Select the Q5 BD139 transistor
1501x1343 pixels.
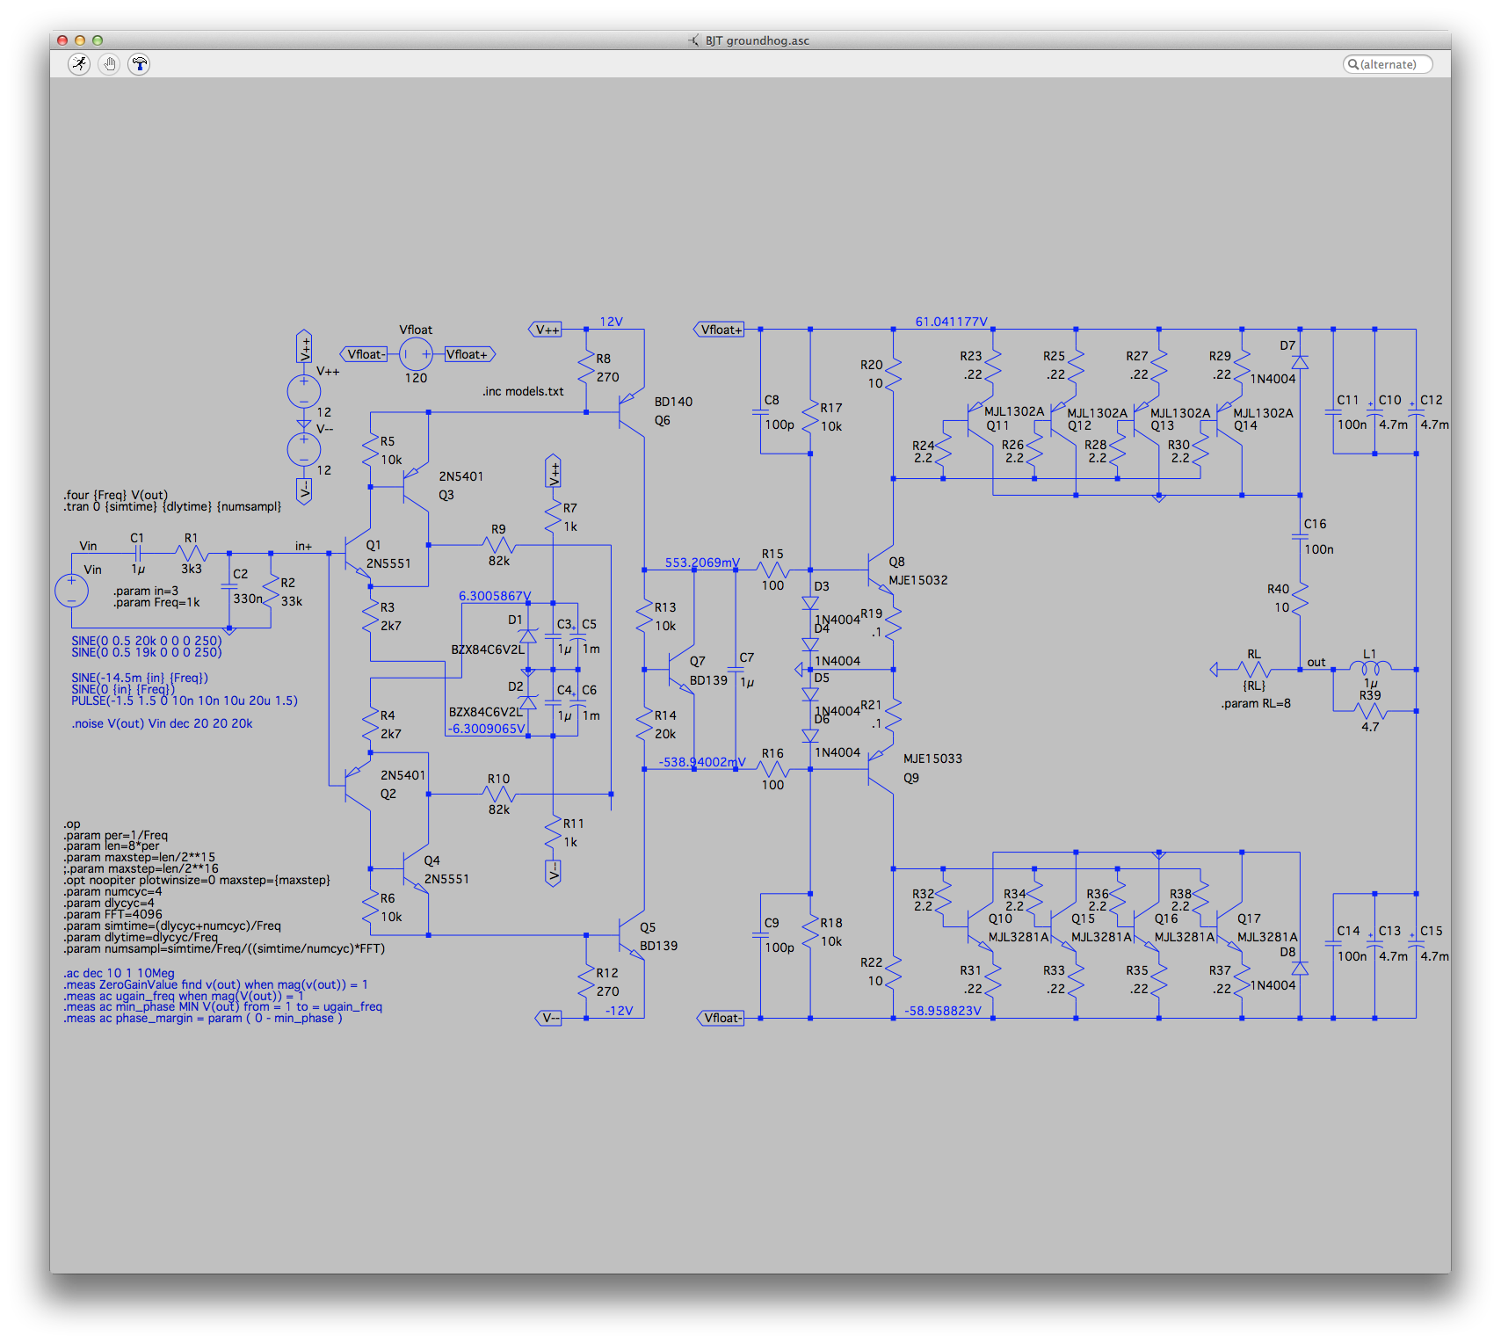(x=632, y=936)
